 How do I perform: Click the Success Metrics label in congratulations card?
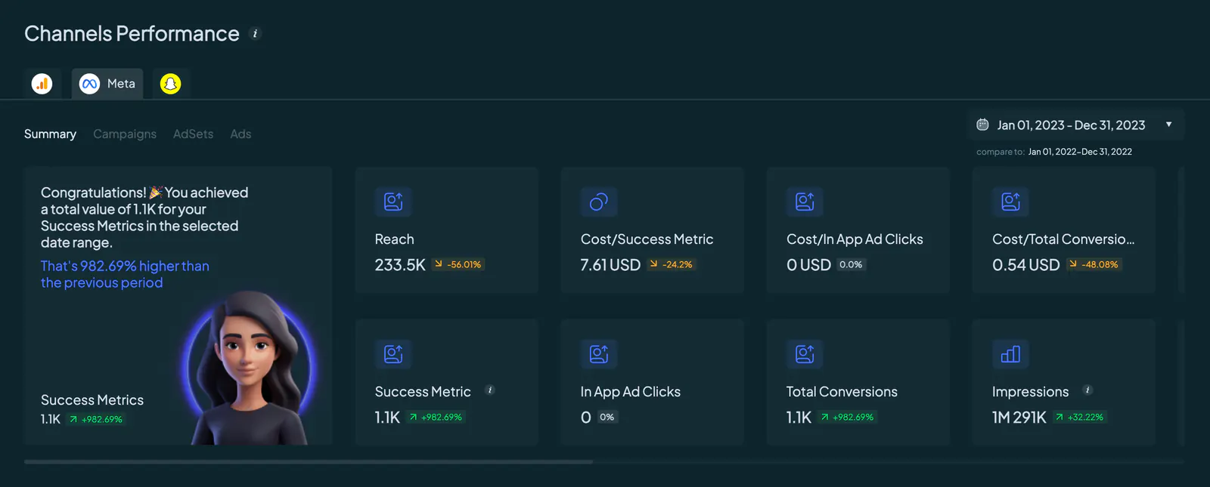pos(92,400)
